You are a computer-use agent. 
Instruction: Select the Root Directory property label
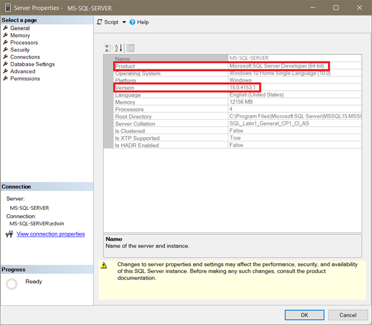[x=133, y=116]
